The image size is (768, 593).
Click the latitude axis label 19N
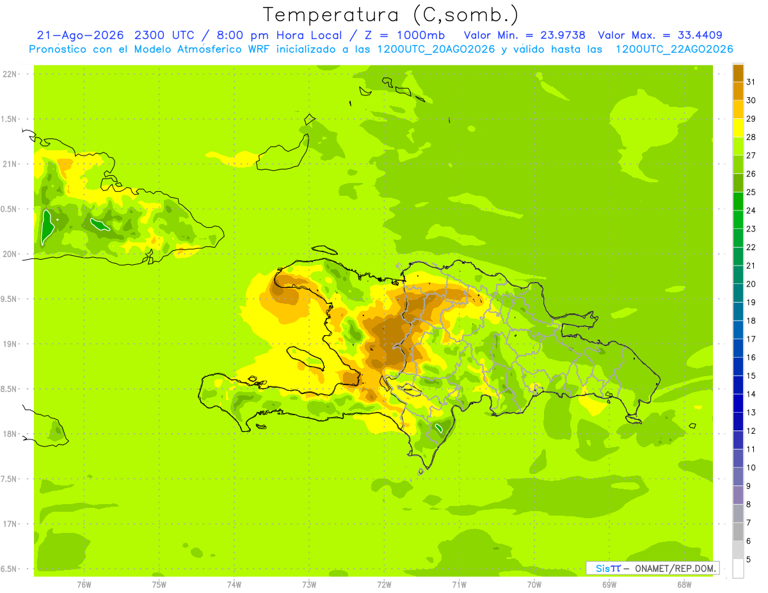[10, 344]
